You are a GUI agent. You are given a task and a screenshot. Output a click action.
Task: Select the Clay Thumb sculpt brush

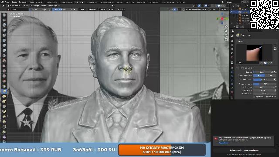point(4,35)
